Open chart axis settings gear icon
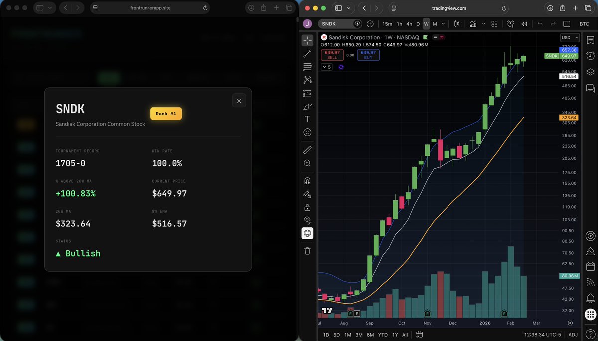Image resolution: width=598 pixels, height=341 pixels. [570, 323]
